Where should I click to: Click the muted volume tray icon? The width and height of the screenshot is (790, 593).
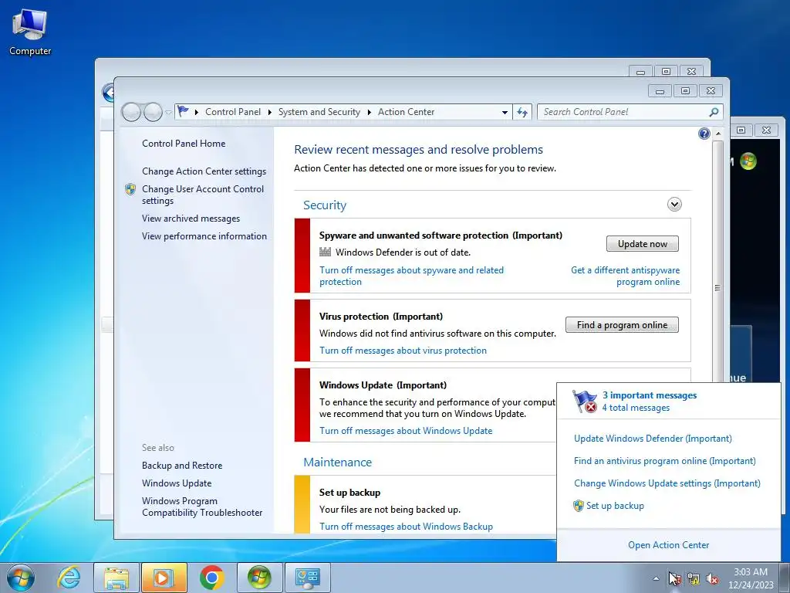click(712, 578)
